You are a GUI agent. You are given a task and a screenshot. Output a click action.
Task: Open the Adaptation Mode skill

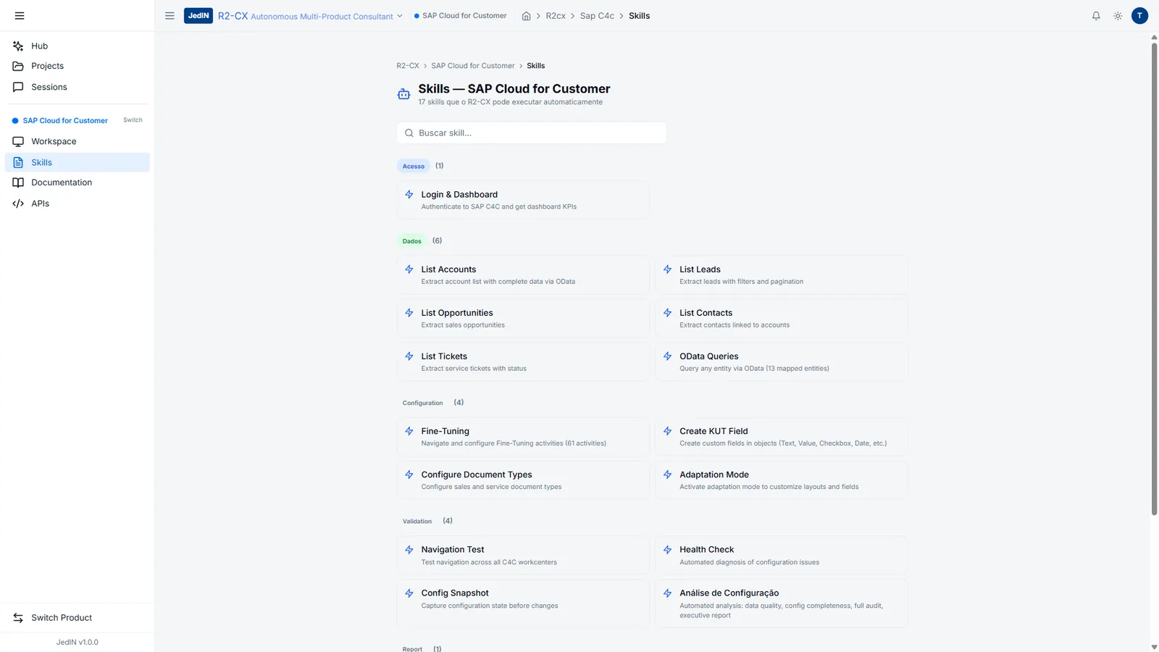click(x=782, y=480)
